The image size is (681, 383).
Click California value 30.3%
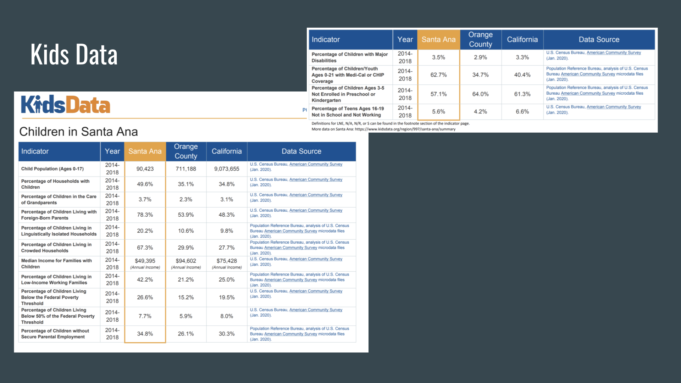(227, 334)
